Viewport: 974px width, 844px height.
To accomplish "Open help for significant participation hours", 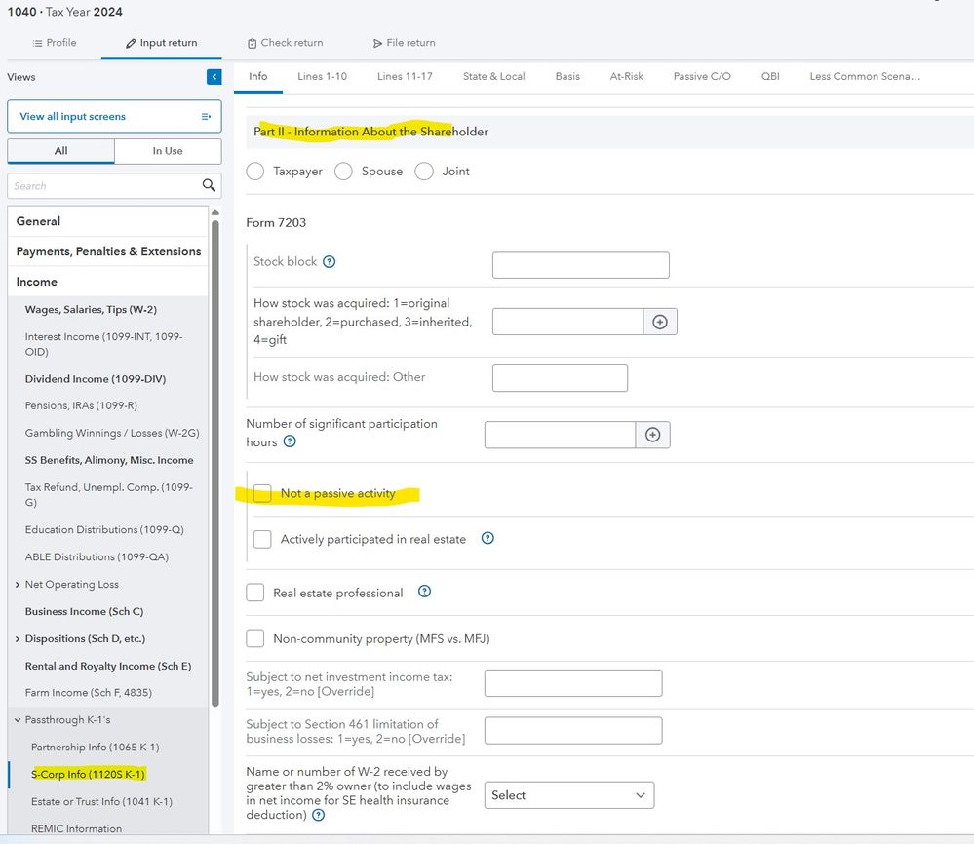I will coord(290,441).
